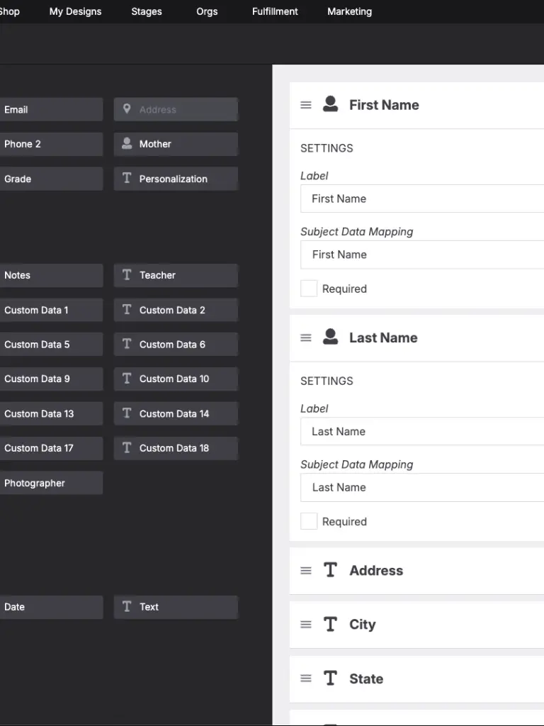The width and height of the screenshot is (544, 726).
Task: Click the drag handle beside City field
Action: [306, 625]
